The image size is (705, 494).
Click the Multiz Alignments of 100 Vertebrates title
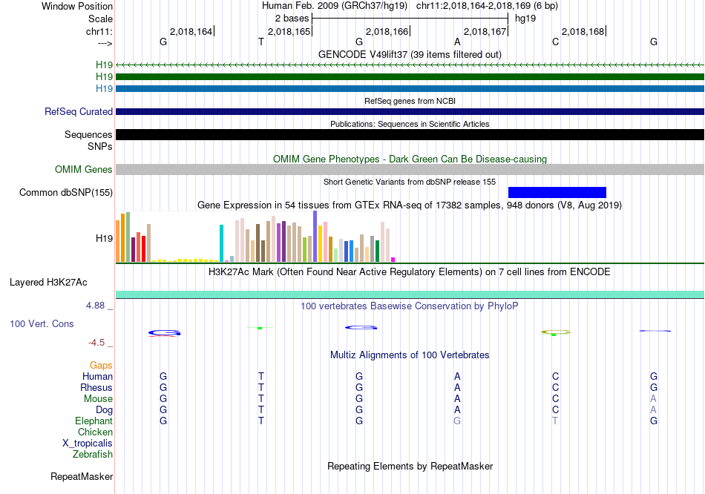coord(410,355)
